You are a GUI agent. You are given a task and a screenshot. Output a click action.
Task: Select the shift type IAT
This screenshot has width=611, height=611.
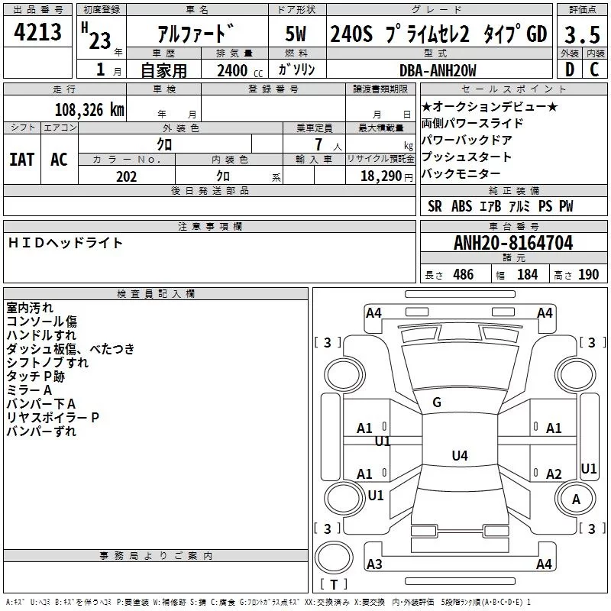coord(21,160)
